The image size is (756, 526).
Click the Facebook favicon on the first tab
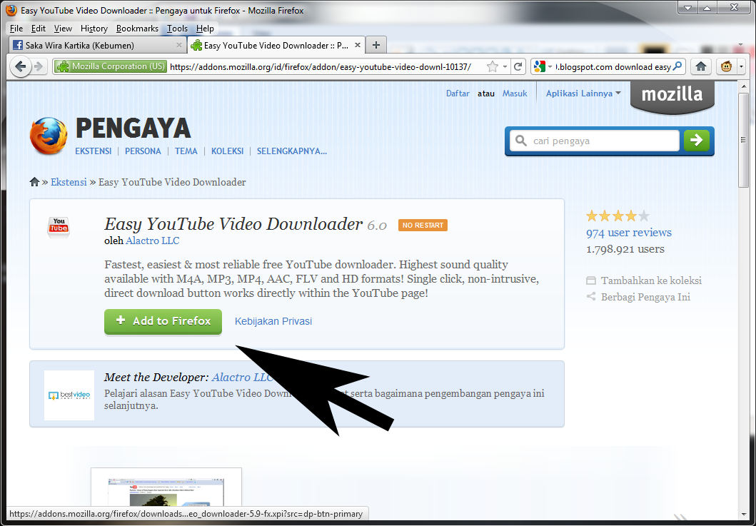[18, 45]
